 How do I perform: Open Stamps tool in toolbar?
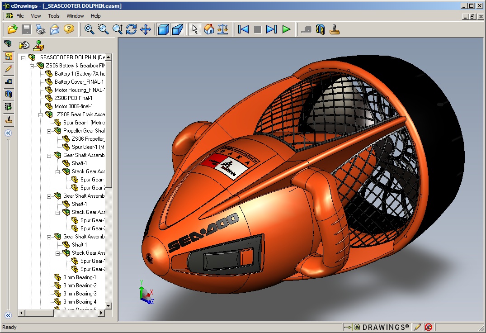(x=335, y=29)
